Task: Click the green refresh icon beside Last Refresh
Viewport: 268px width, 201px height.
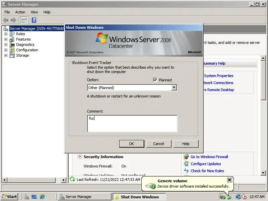Action: (72, 179)
